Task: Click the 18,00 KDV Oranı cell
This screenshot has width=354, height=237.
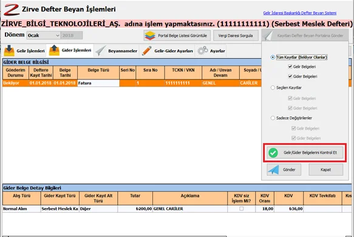Action: coord(265,209)
